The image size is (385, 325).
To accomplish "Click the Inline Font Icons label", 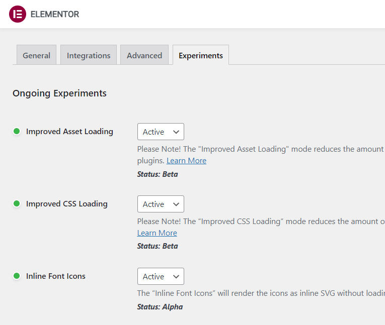I will (x=56, y=276).
